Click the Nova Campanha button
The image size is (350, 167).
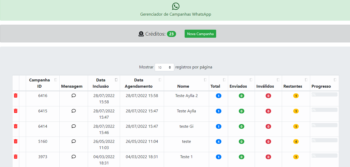pos(200,34)
